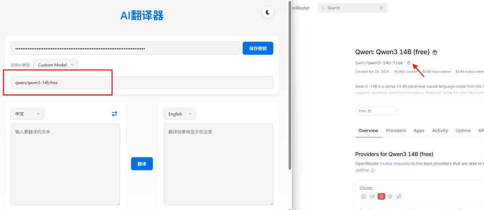Viewport: 484px width, 210px height.
Task: Click the masked API key field
Action: [125, 48]
